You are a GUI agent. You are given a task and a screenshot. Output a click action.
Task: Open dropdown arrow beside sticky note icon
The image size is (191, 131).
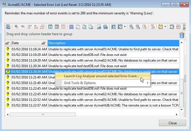click(x=165, y=27)
